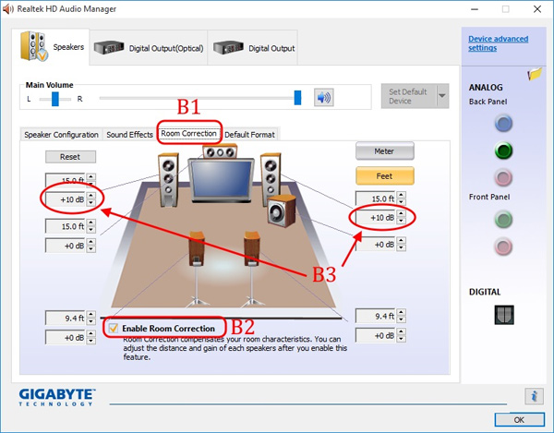This screenshot has height=433, width=554.
Task: Click the center speaker above the TV
Action: point(220,151)
